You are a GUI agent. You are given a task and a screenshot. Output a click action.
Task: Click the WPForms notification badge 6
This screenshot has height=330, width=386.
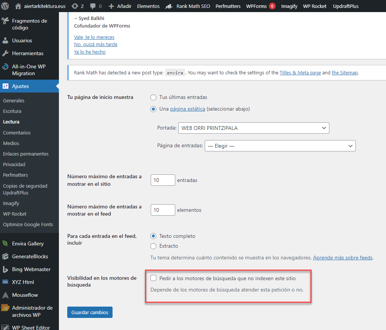point(272,6)
